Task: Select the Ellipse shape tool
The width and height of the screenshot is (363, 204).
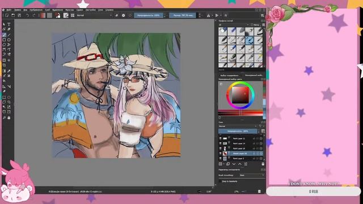Action: click(9, 40)
